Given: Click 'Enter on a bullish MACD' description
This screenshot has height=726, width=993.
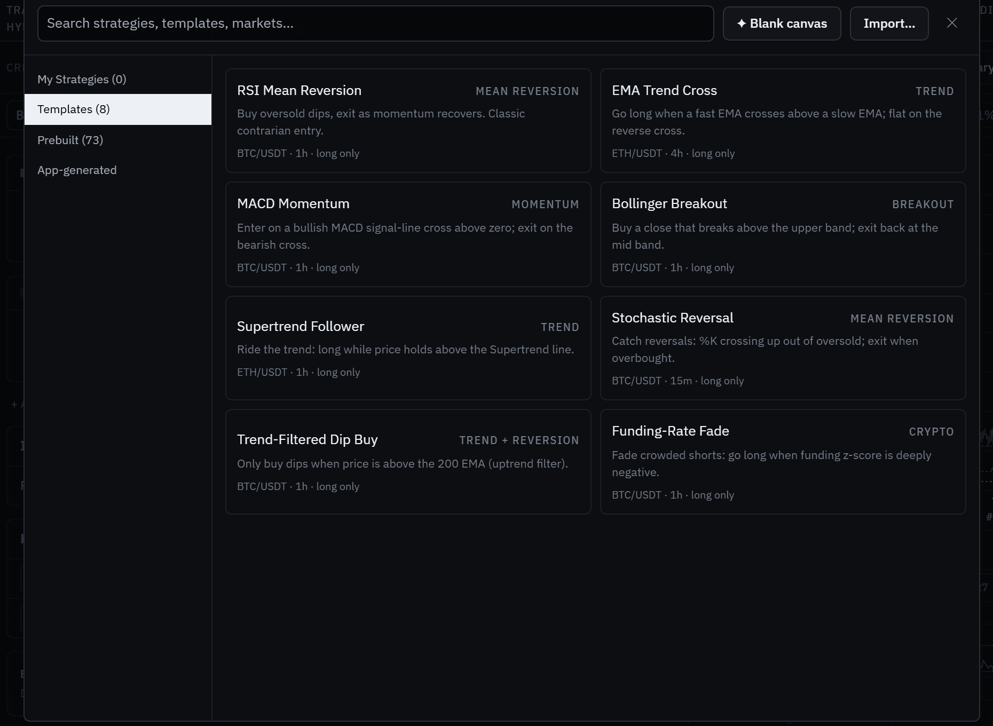Looking at the screenshot, I should click(405, 236).
